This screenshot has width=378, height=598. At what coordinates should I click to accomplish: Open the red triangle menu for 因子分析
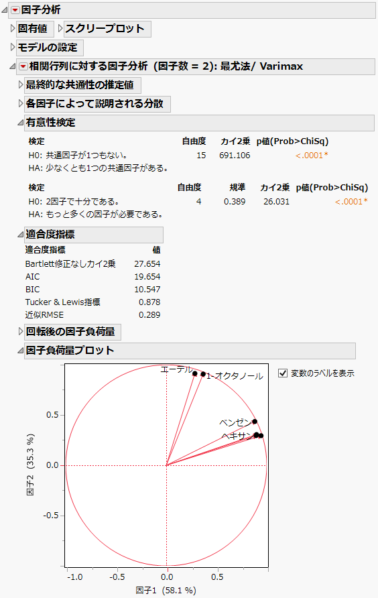point(15,10)
